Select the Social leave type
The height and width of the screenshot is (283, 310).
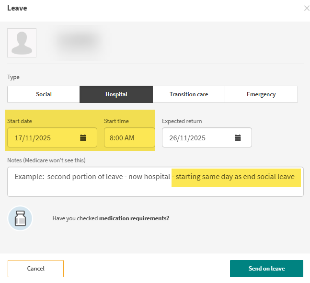(x=44, y=94)
